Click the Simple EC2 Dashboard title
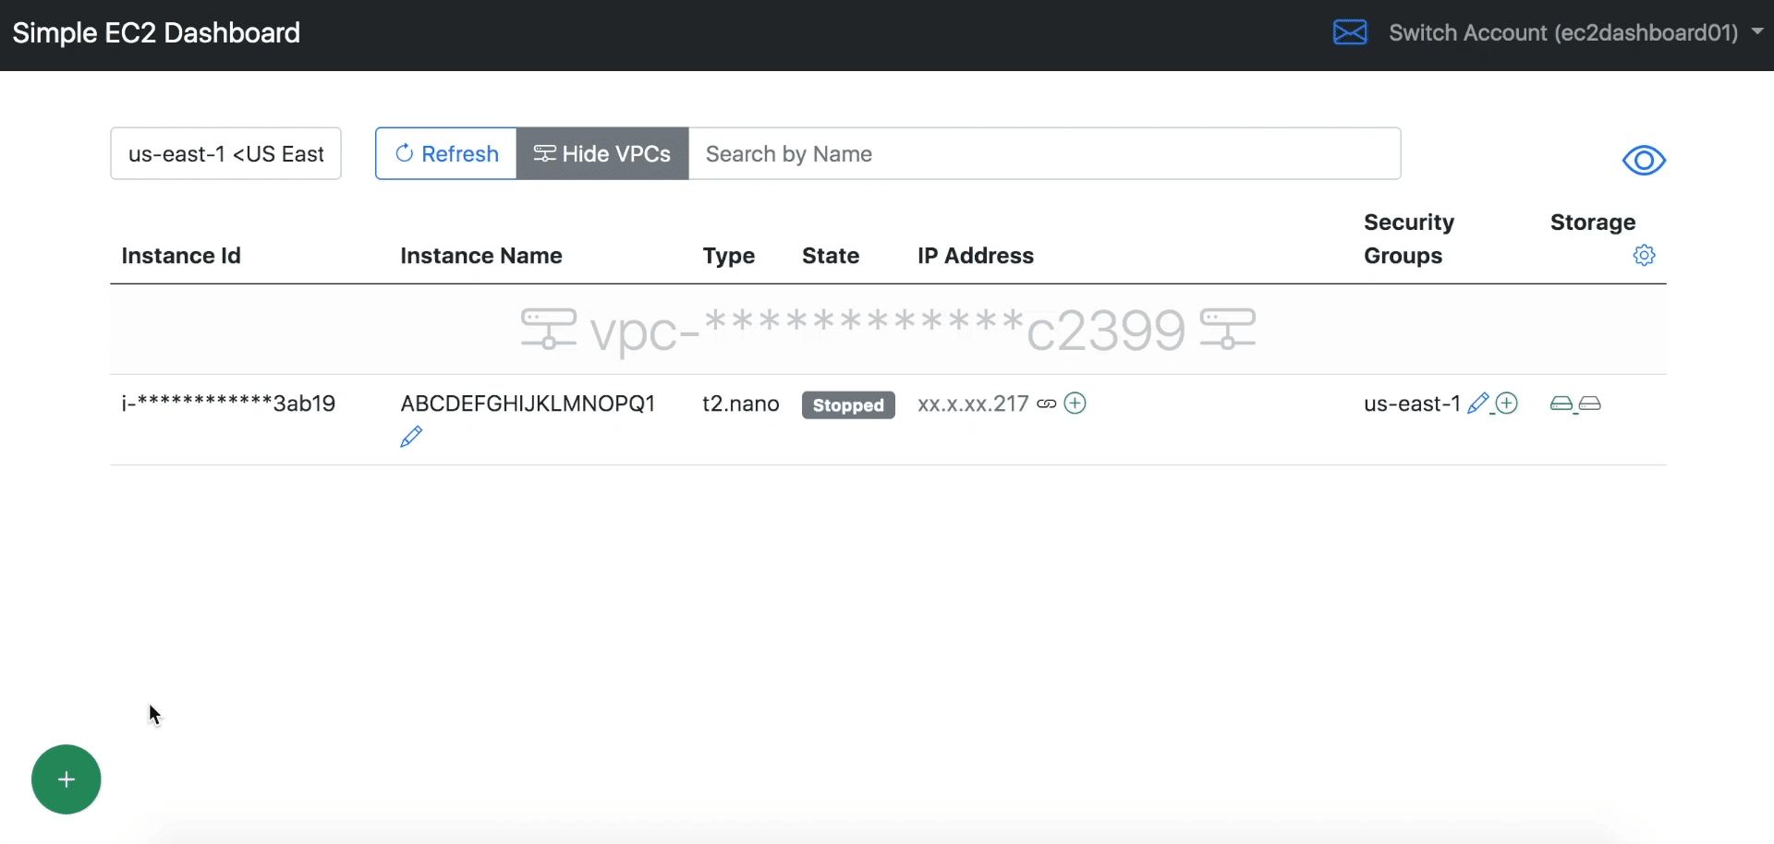1774x844 pixels. tap(156, 32)
